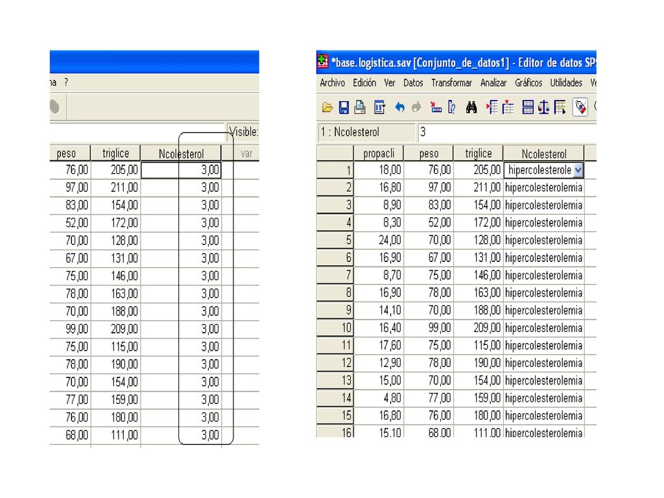Viewport: 664px width, 498px height.
Task: Click the grey Redo arrow
Action: tap(417, 108)
